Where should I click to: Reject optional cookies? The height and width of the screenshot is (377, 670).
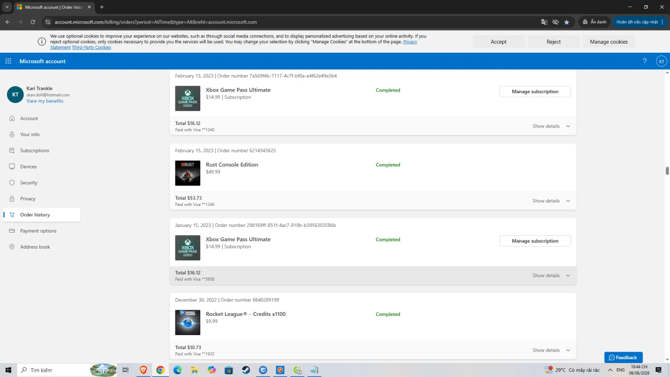(554, 42)
